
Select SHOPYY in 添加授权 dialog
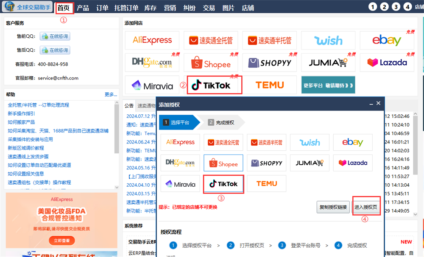267,163
